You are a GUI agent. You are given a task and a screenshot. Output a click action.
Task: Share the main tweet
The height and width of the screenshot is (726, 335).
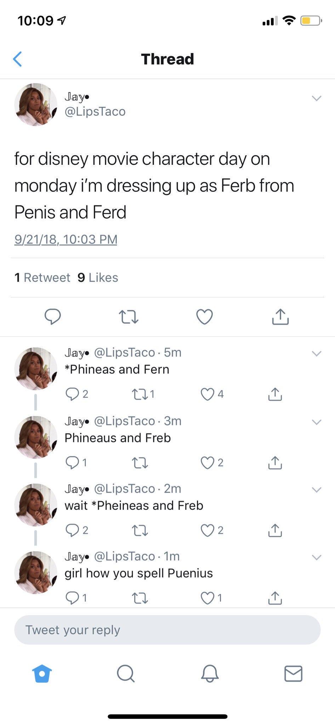tap(280, 317)
